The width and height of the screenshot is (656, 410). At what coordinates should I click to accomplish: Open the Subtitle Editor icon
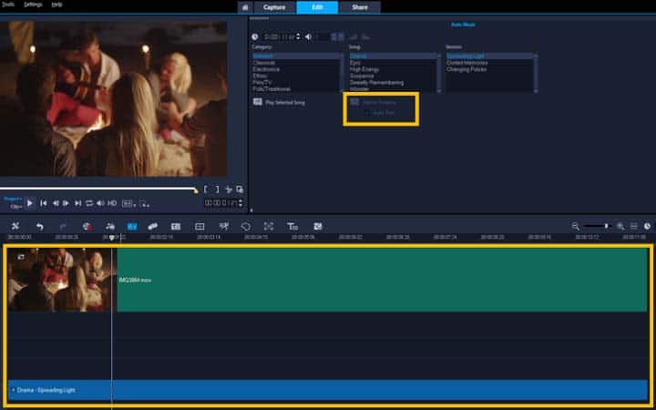click(176, 226)
